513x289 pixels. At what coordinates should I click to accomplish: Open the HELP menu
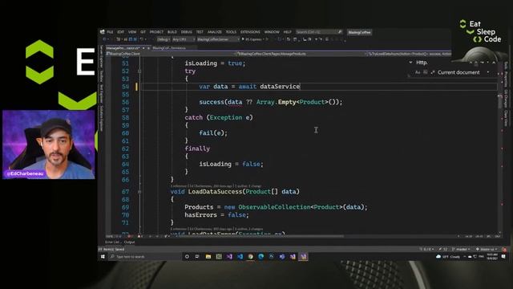(x=288, y=32)
